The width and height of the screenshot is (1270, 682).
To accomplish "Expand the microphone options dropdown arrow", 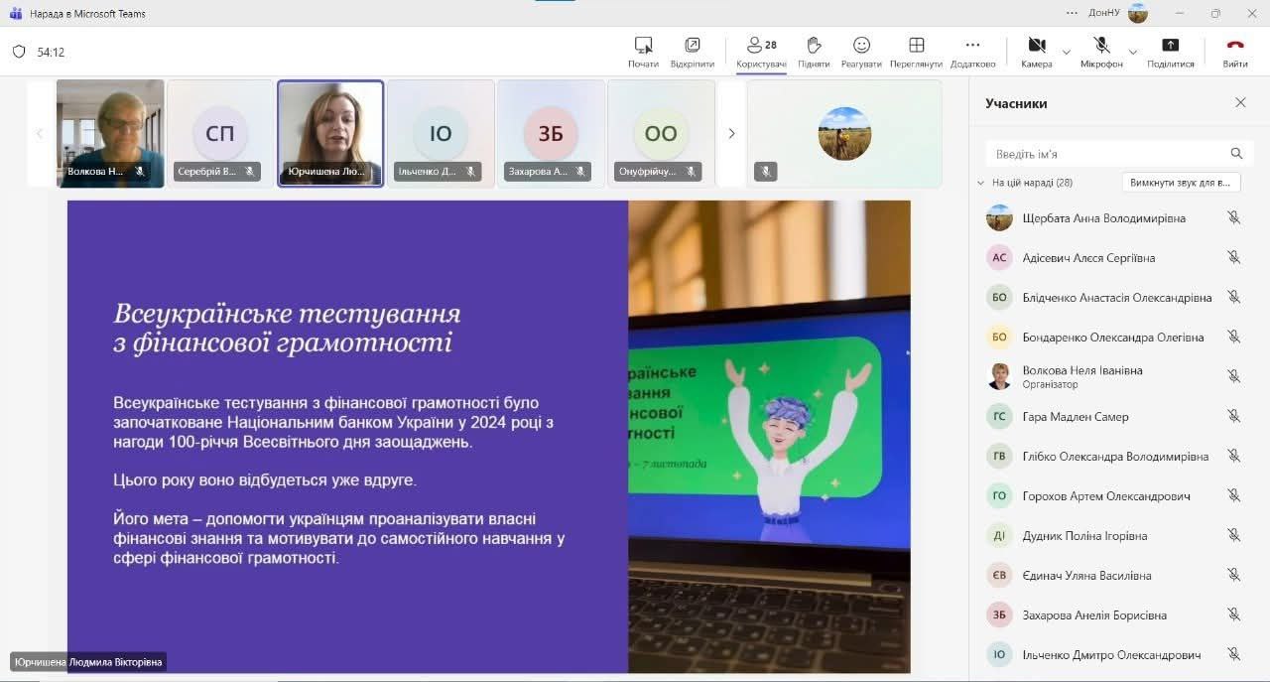I will pyautogui.click(x=1132, y=52).
